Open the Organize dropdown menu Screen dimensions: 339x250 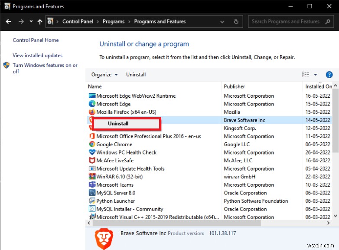tap(104, 75)
